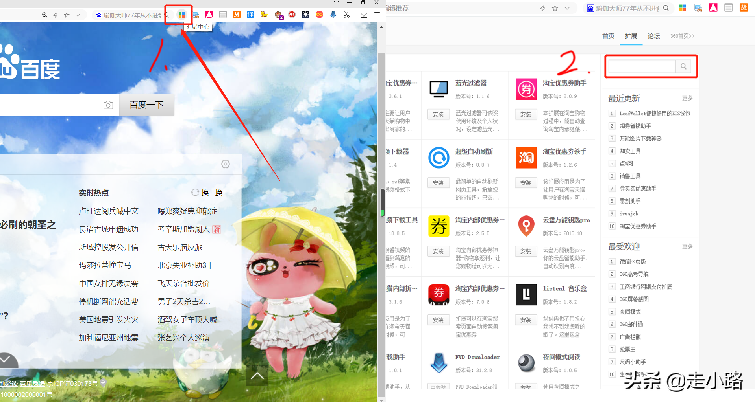Click the extension search input field
The image size is (755, 402).
[x=642, y=66]
